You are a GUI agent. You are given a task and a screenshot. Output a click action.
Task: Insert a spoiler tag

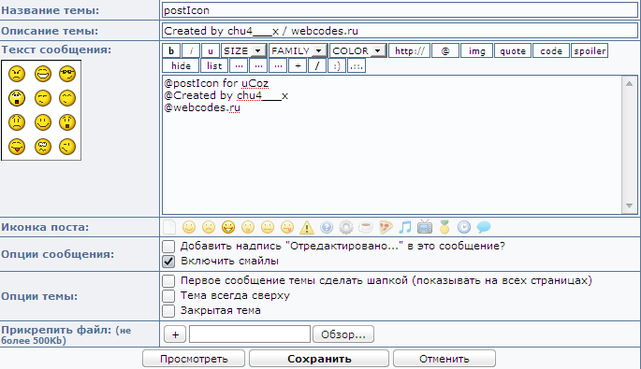(x=590, y=51)
